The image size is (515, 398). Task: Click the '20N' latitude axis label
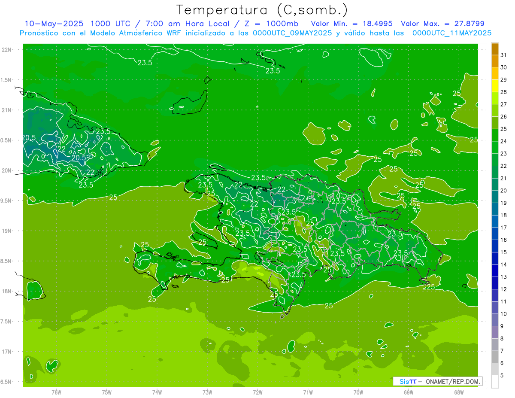tap(7, 170)
